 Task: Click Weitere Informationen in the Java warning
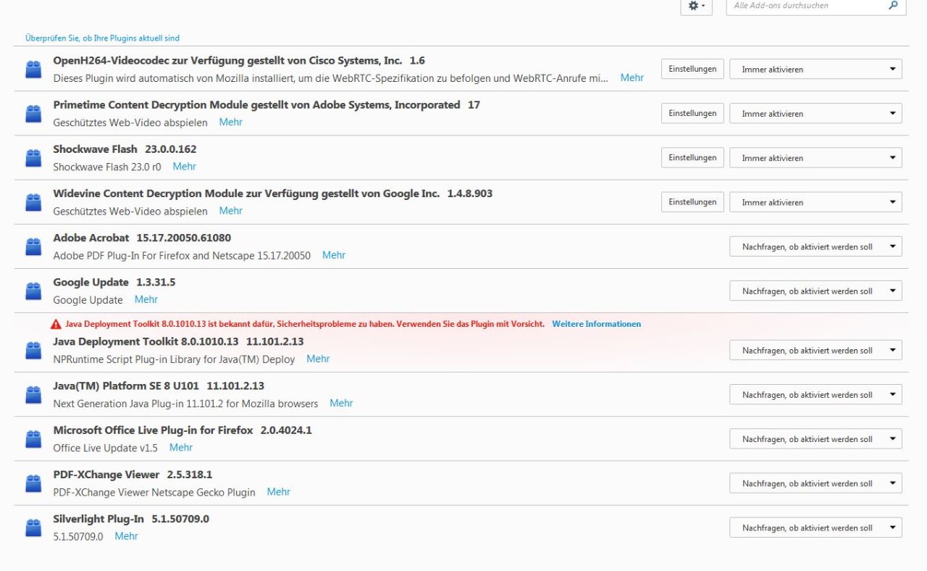[597, 324]
